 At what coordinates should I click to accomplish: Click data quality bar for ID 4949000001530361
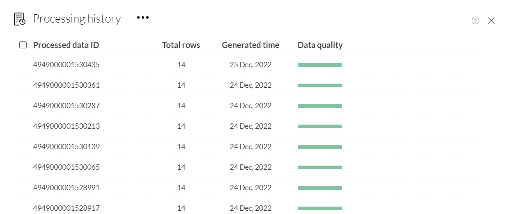coord(320,85)
